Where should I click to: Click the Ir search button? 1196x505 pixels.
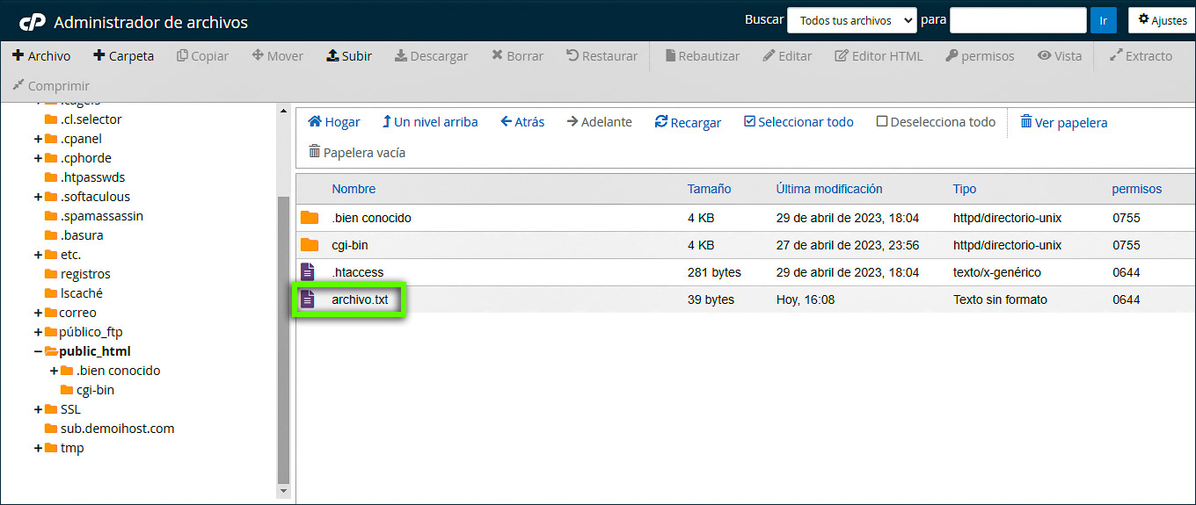(1103, 20)
